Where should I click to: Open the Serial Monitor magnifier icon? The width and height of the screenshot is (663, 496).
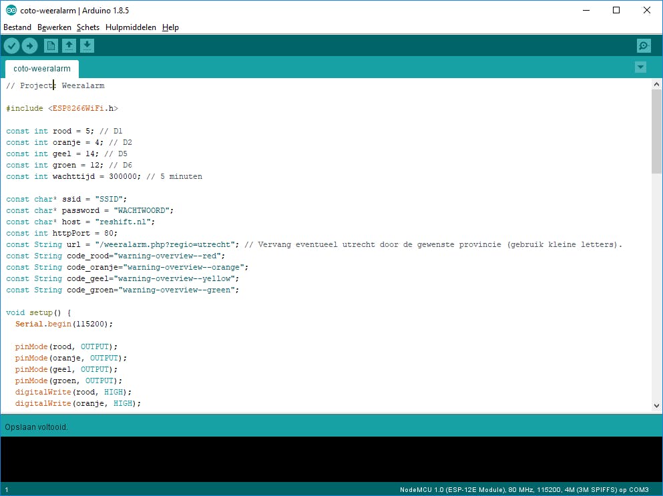[x=643, y=45]
